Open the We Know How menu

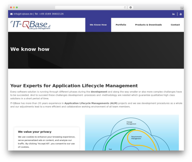98,25
